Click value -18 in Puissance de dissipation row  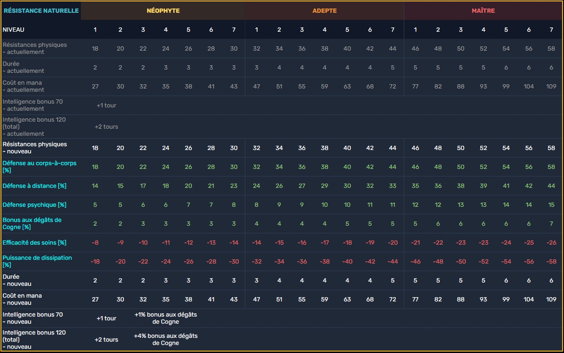[95, 262]
